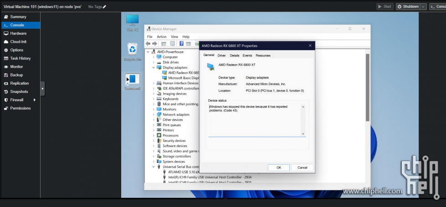Screen dimensions: 446x207
Task: Click the Back arrow in Device Manager toolbar
Action: (148, 44)
